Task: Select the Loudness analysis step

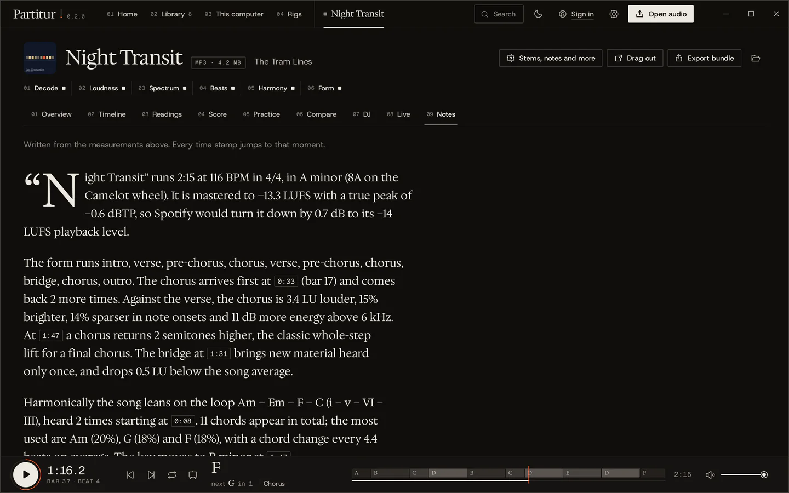Action: (x=102, y=88)
